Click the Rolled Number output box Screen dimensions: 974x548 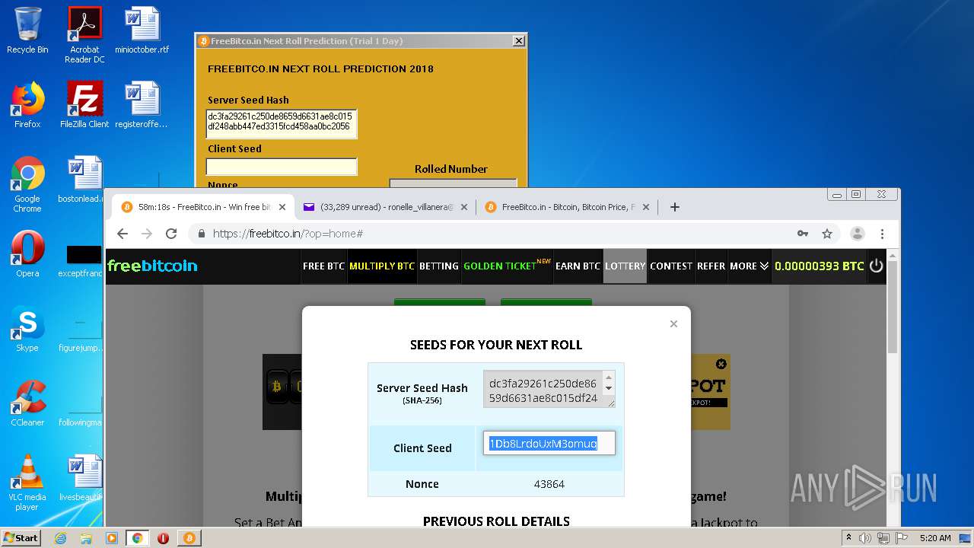[453, 183]
